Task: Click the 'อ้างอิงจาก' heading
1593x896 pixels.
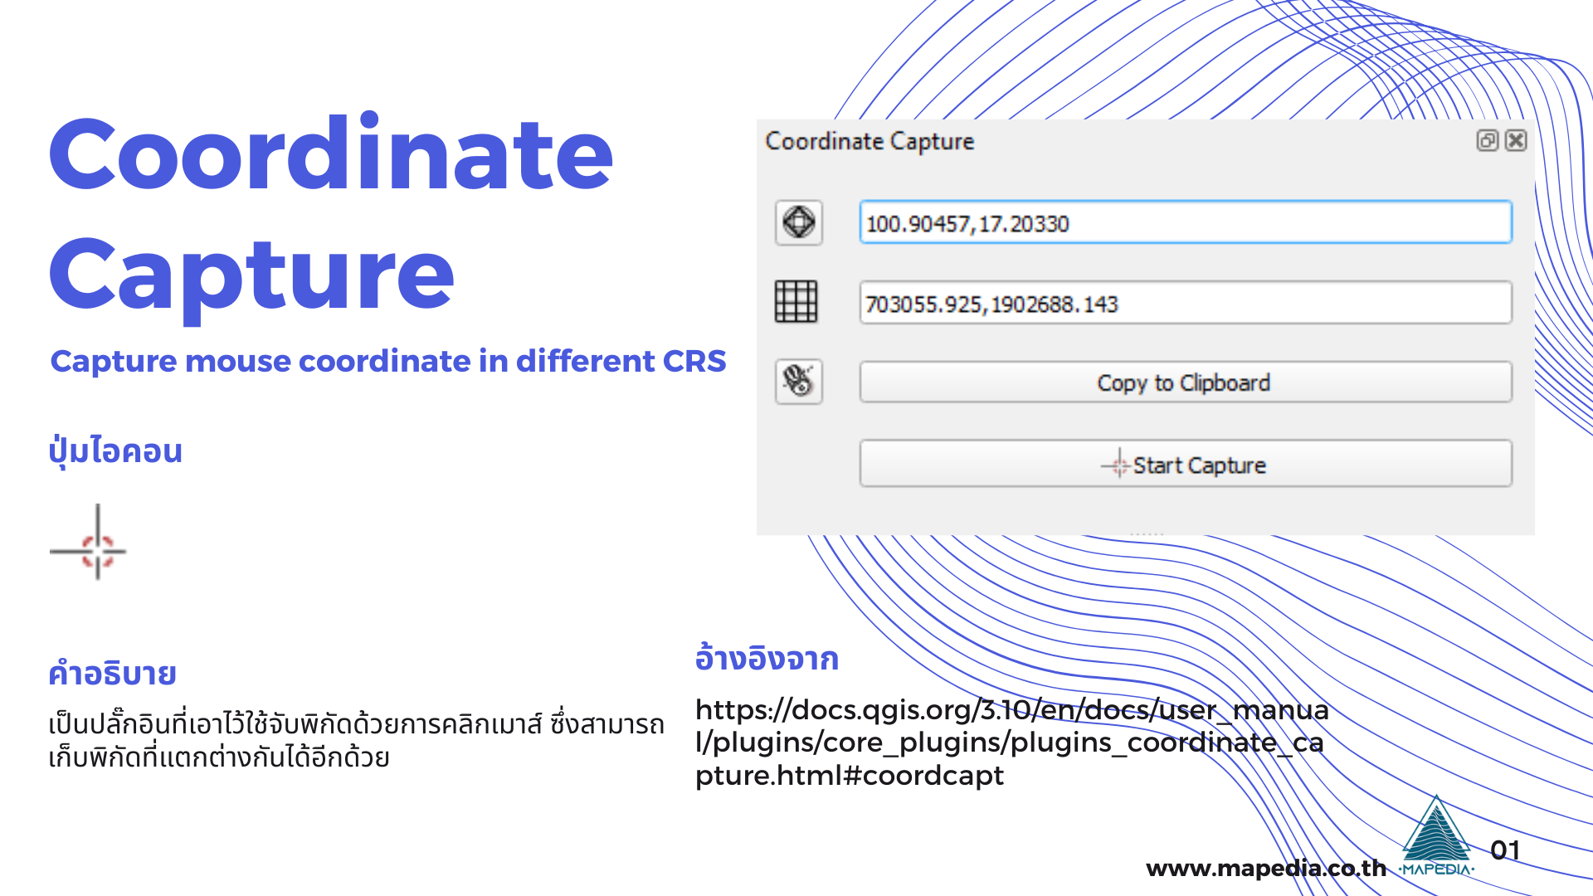Action: coord(767,658)
